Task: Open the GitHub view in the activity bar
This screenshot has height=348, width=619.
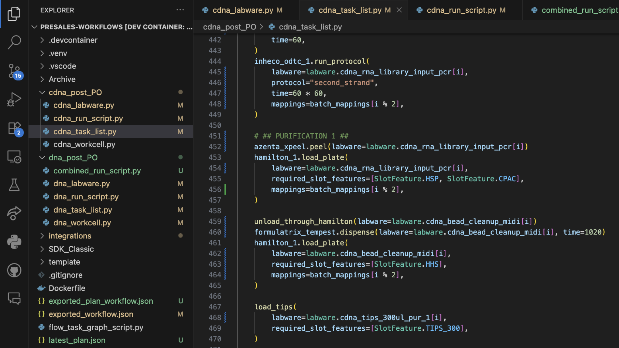Action: pyautogui.click(x=14, y=270)
